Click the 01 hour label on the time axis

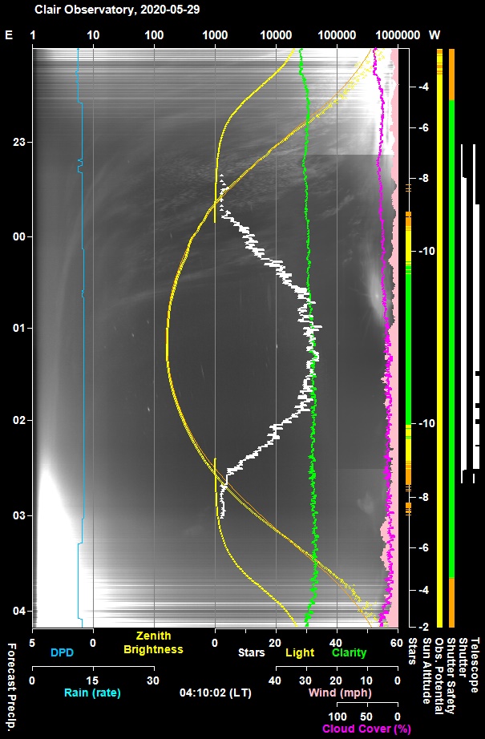[19, 328]
